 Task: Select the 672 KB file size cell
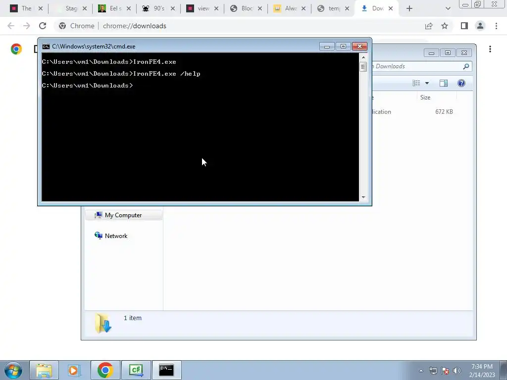click(x=444, y=111)
